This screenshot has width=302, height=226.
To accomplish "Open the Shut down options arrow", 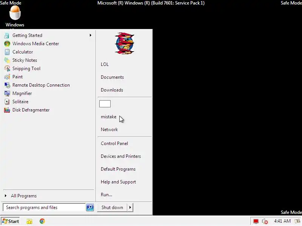I will pyautogui.click(x=130, y=208).
